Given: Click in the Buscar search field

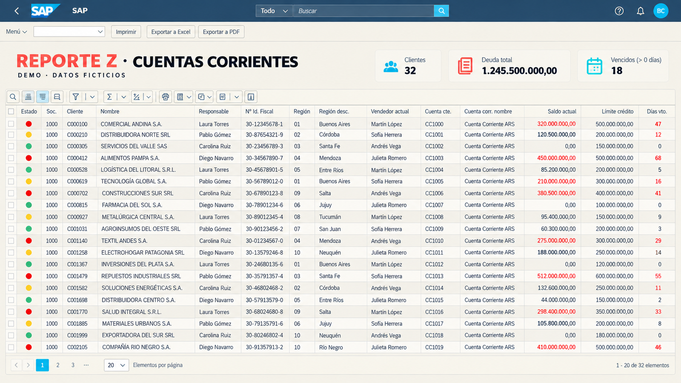Looking at the screenshot, I should pyautogui.click(x=364, y=11).
